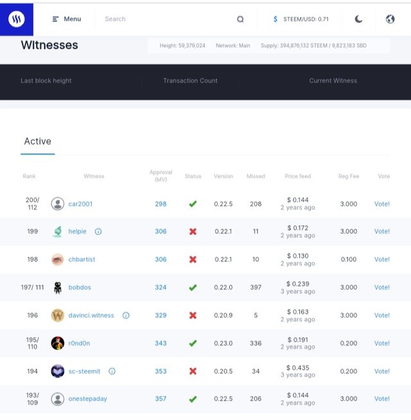Click the dollar sign price icon
This screenshot has width=411, height=420.
pyautogui.click(x=275, y=19)
